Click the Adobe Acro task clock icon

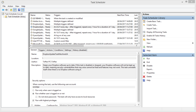pyautogui.click(x=31, y=21)
